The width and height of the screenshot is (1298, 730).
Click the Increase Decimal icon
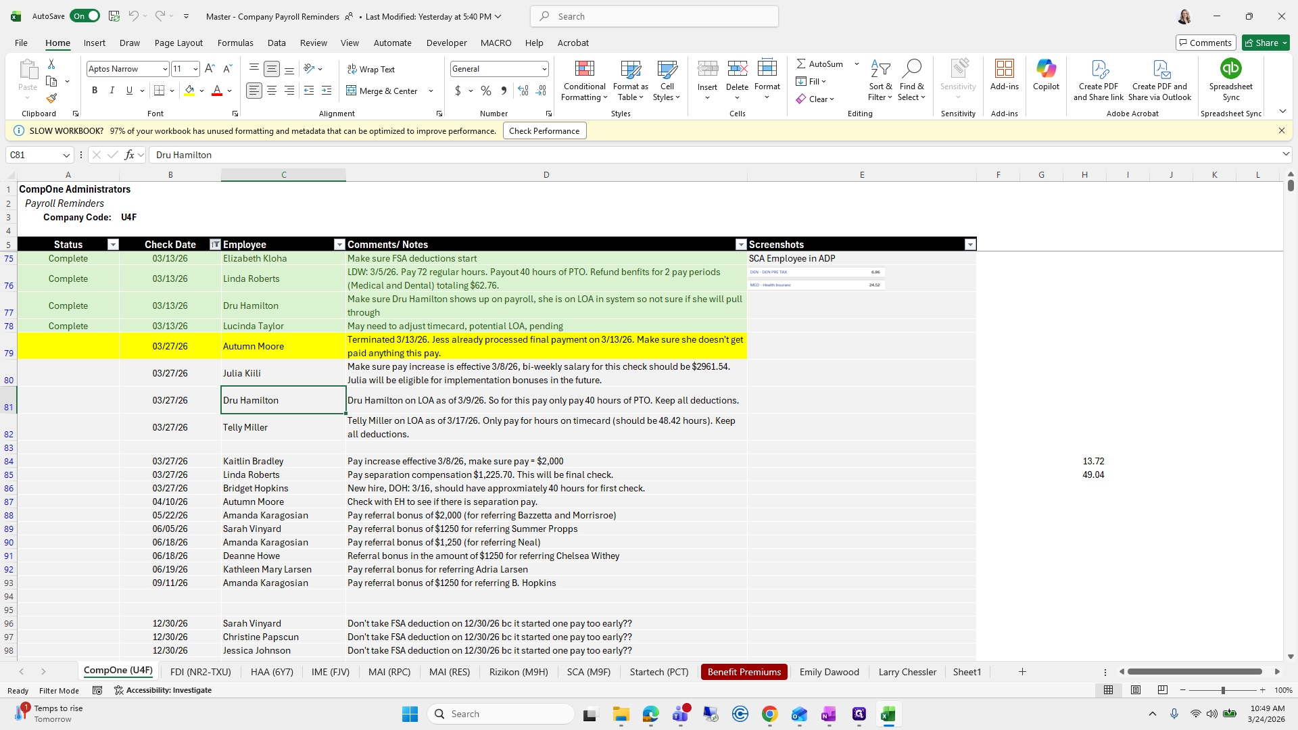[x=523, y=91]
